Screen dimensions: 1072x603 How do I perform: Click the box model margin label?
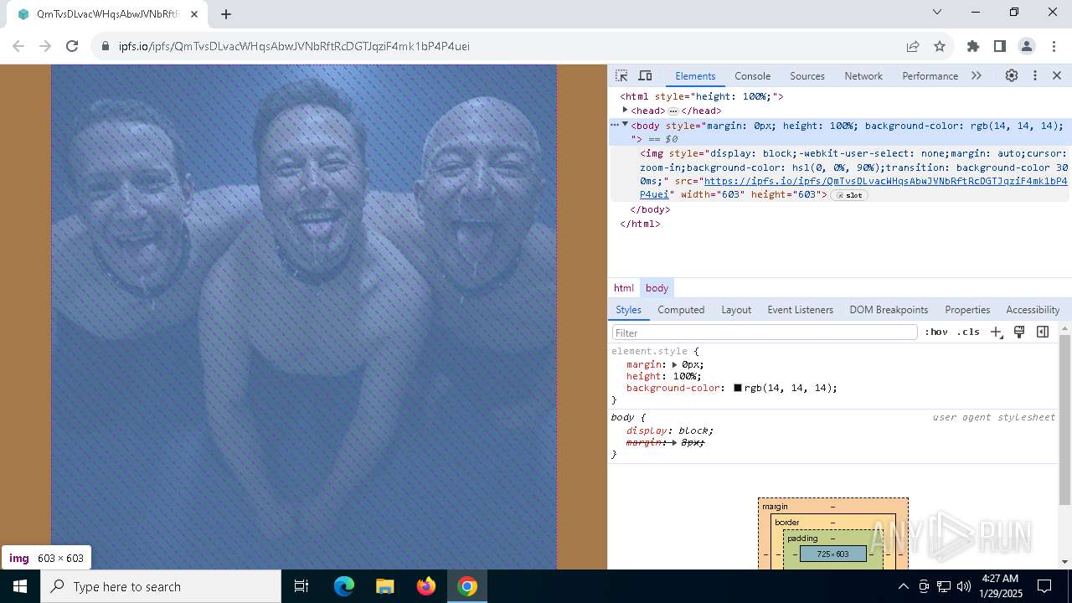pos(775,506)
